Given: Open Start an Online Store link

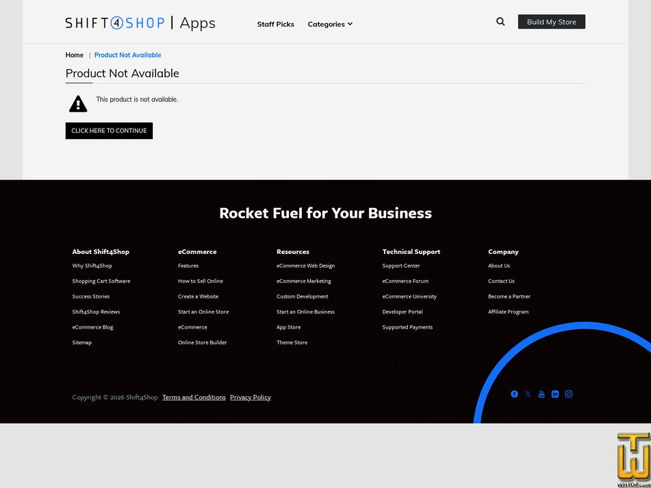Looking at the screenshot, I should pyautogui.click(x=203, y=311).
